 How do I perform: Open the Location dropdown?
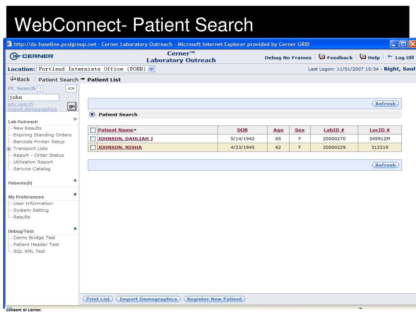[151, 69]
